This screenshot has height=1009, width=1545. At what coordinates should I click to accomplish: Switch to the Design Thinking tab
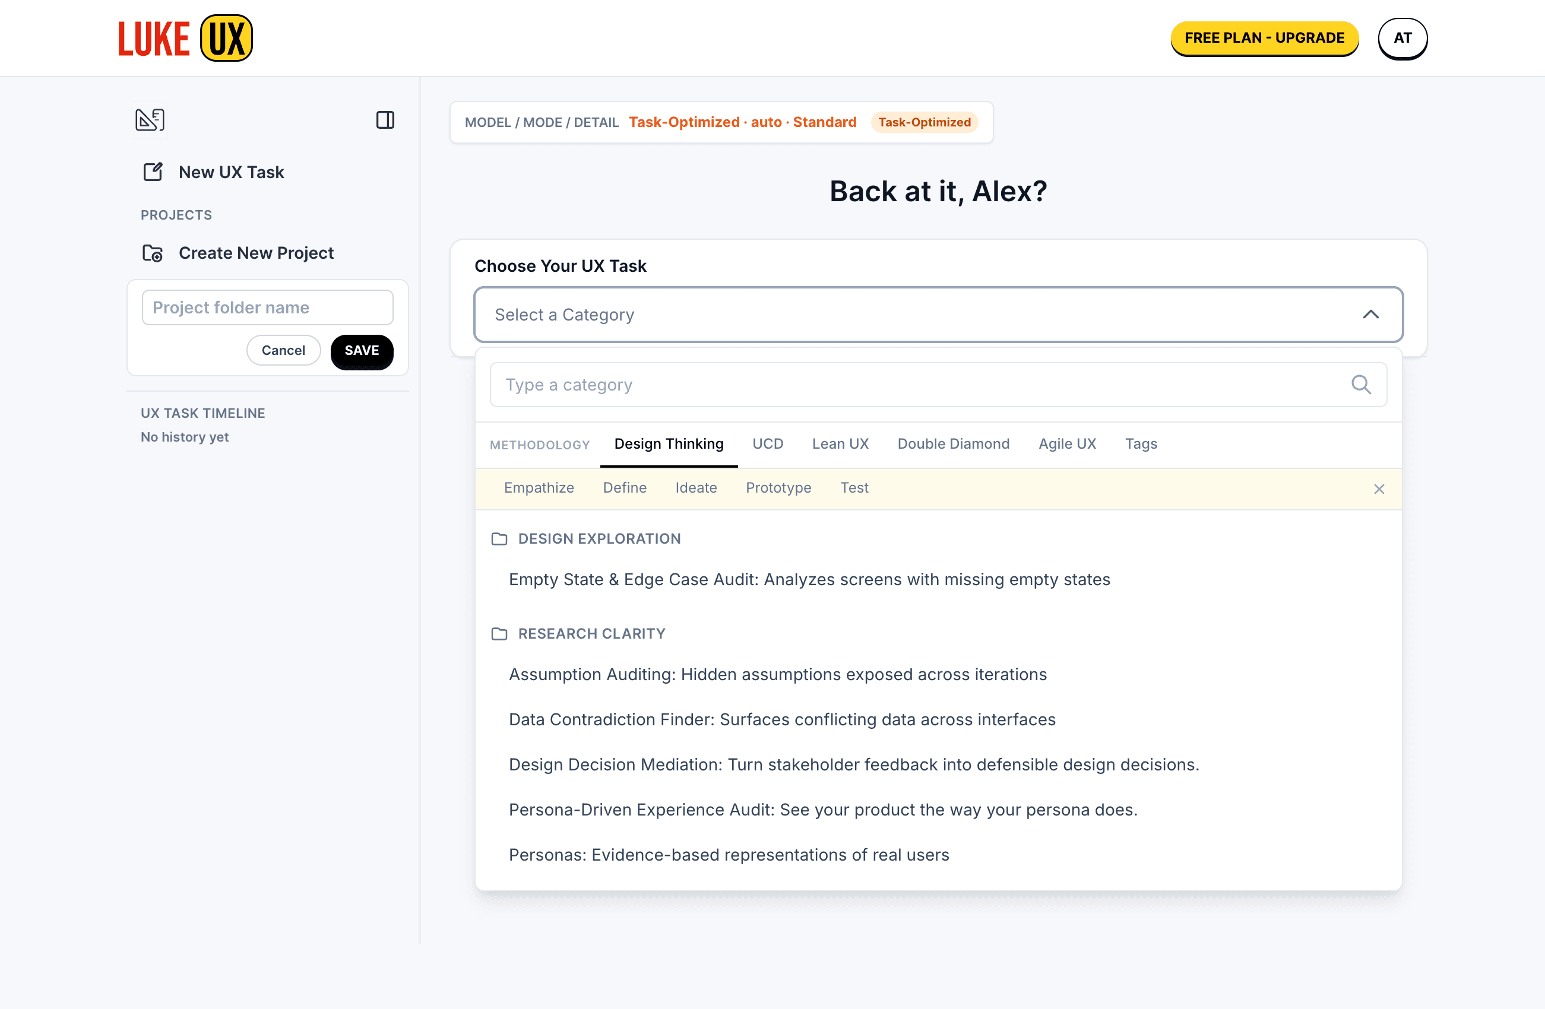(x=669, y=444)
